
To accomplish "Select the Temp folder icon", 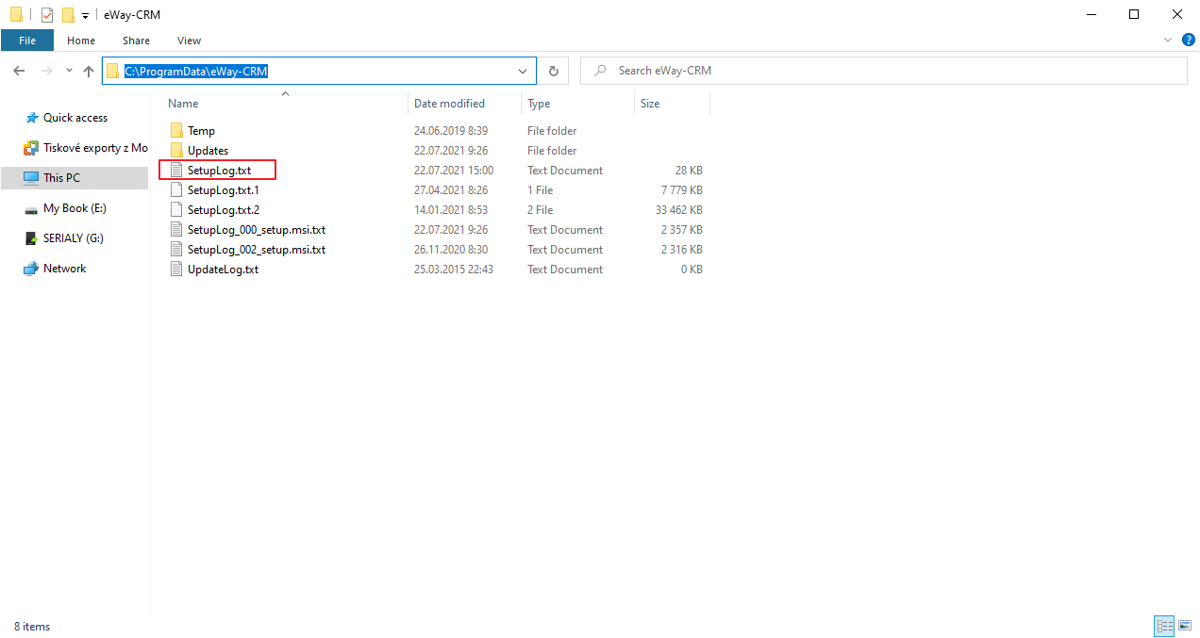I will 176,131.
